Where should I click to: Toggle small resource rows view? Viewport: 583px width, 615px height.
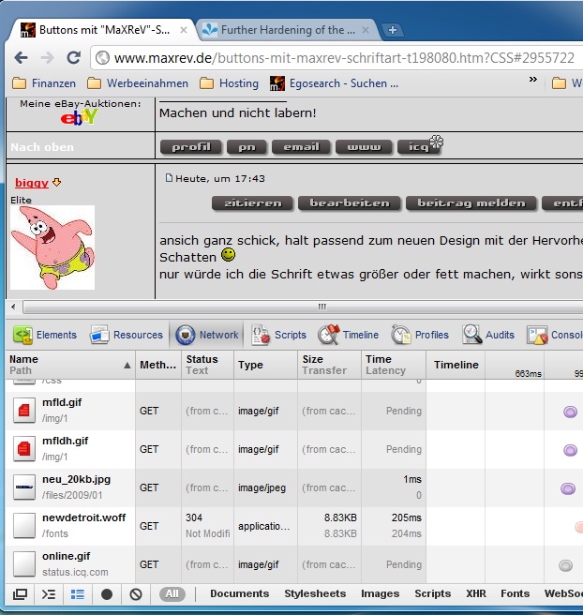78,594
